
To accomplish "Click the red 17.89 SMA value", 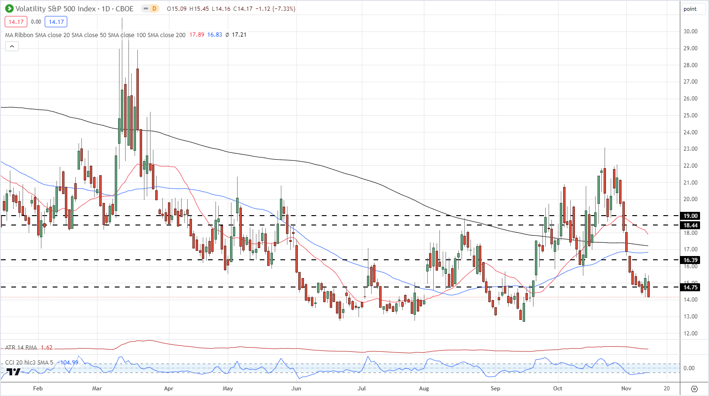I will [x=197, y=35].
